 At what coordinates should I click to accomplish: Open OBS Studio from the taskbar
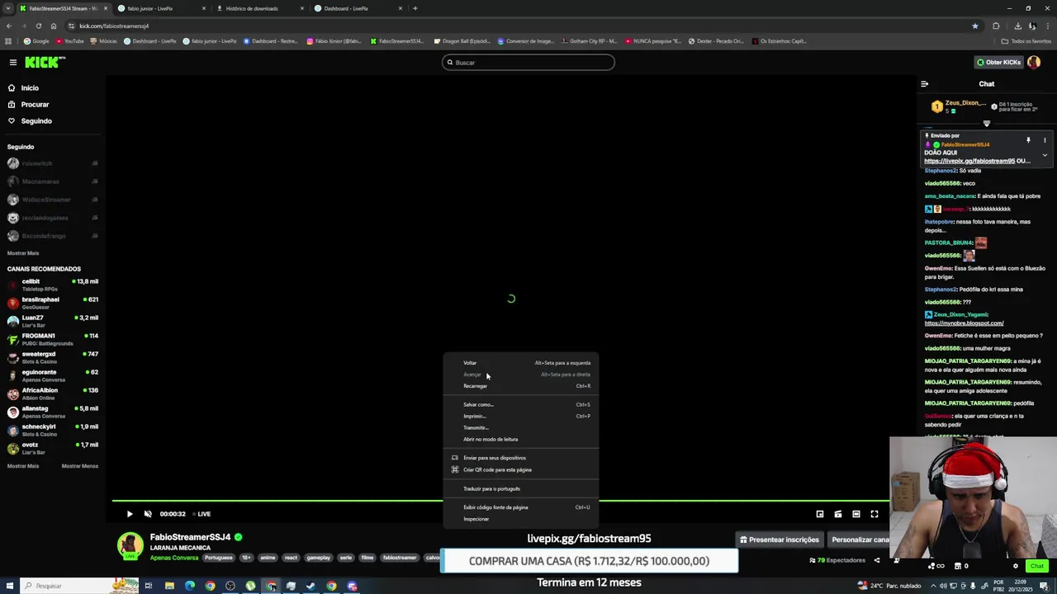(x=230, y=586)
